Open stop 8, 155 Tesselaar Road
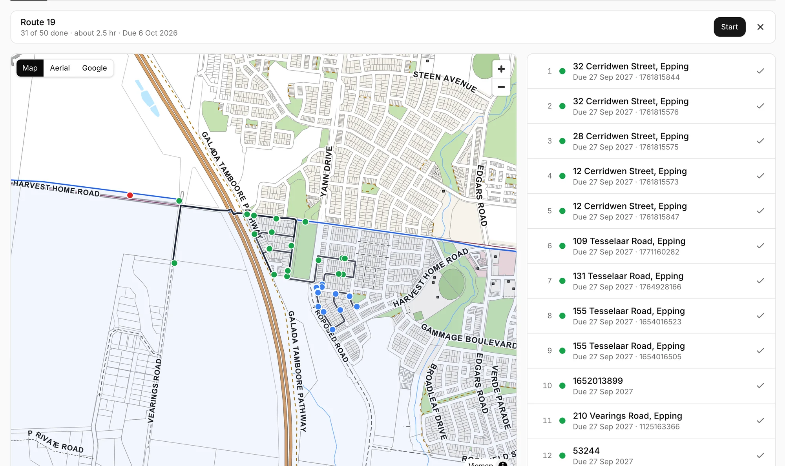Image resolution: width=785 pixels, height=466 pixels. point(651,315)
